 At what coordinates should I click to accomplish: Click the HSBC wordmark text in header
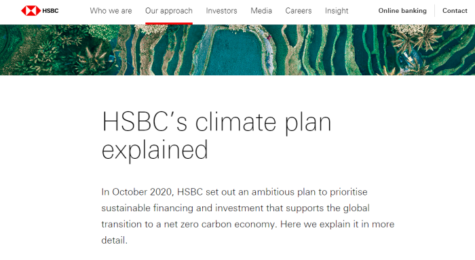pos(50,11)
